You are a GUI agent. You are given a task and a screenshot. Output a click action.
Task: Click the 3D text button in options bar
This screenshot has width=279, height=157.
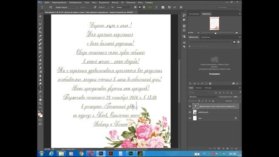(x=181, y=7)
